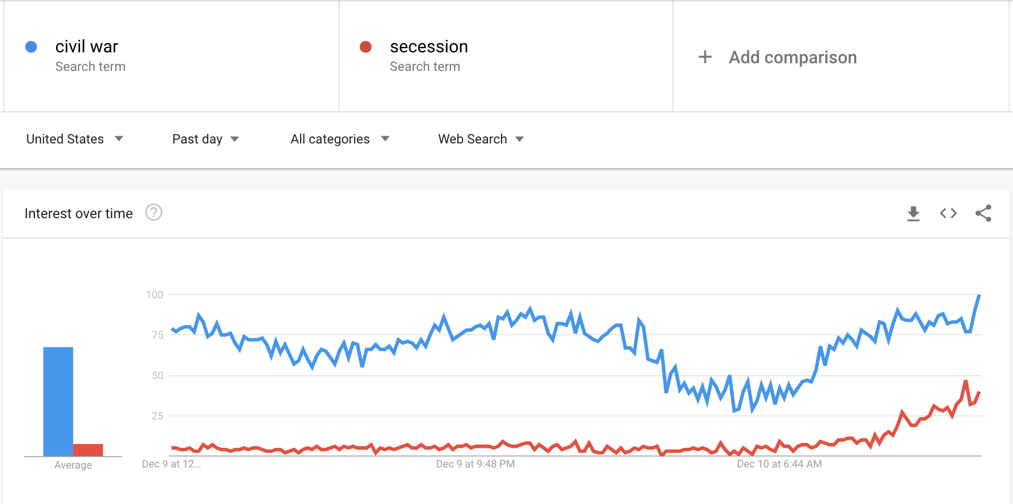Viewport: 1013px width, 504px height.
Task: Click the Add comparison button
Action: pyautogui.click(x=792, y=57)
